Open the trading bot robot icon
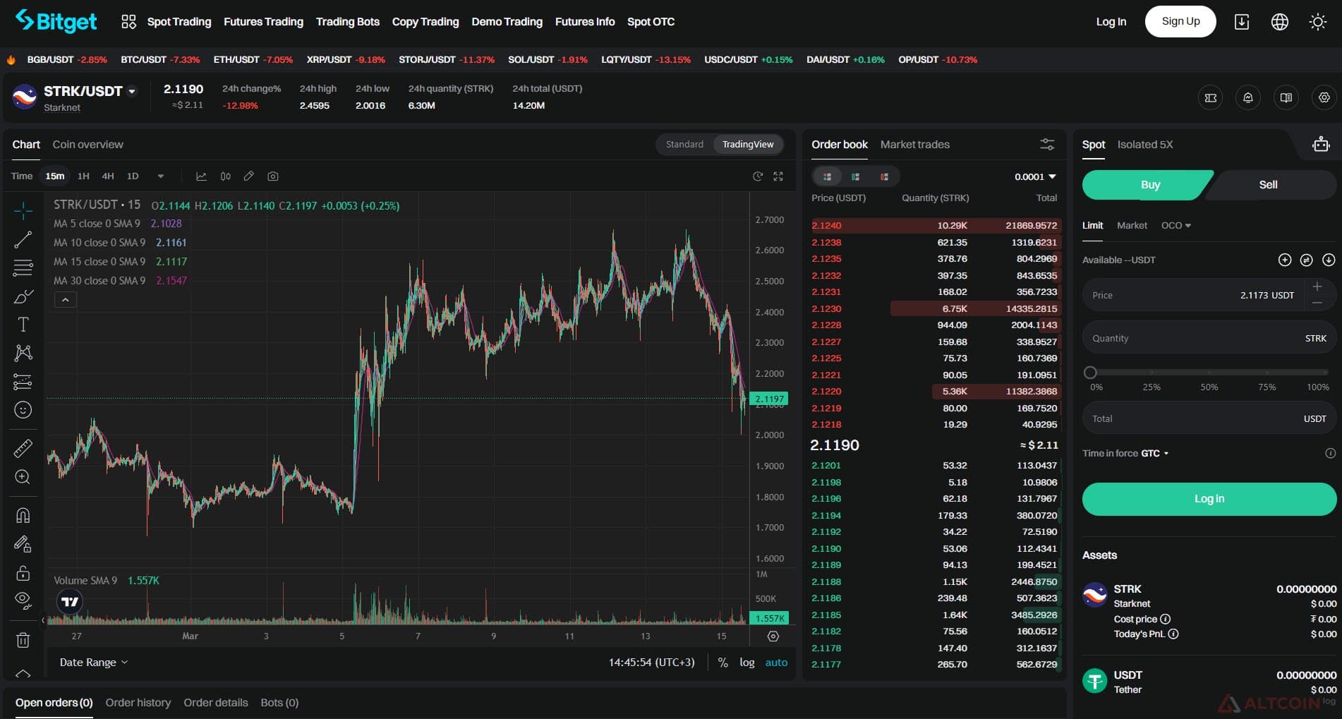This screenshot has width=1342, height=719. [1321, 145]
